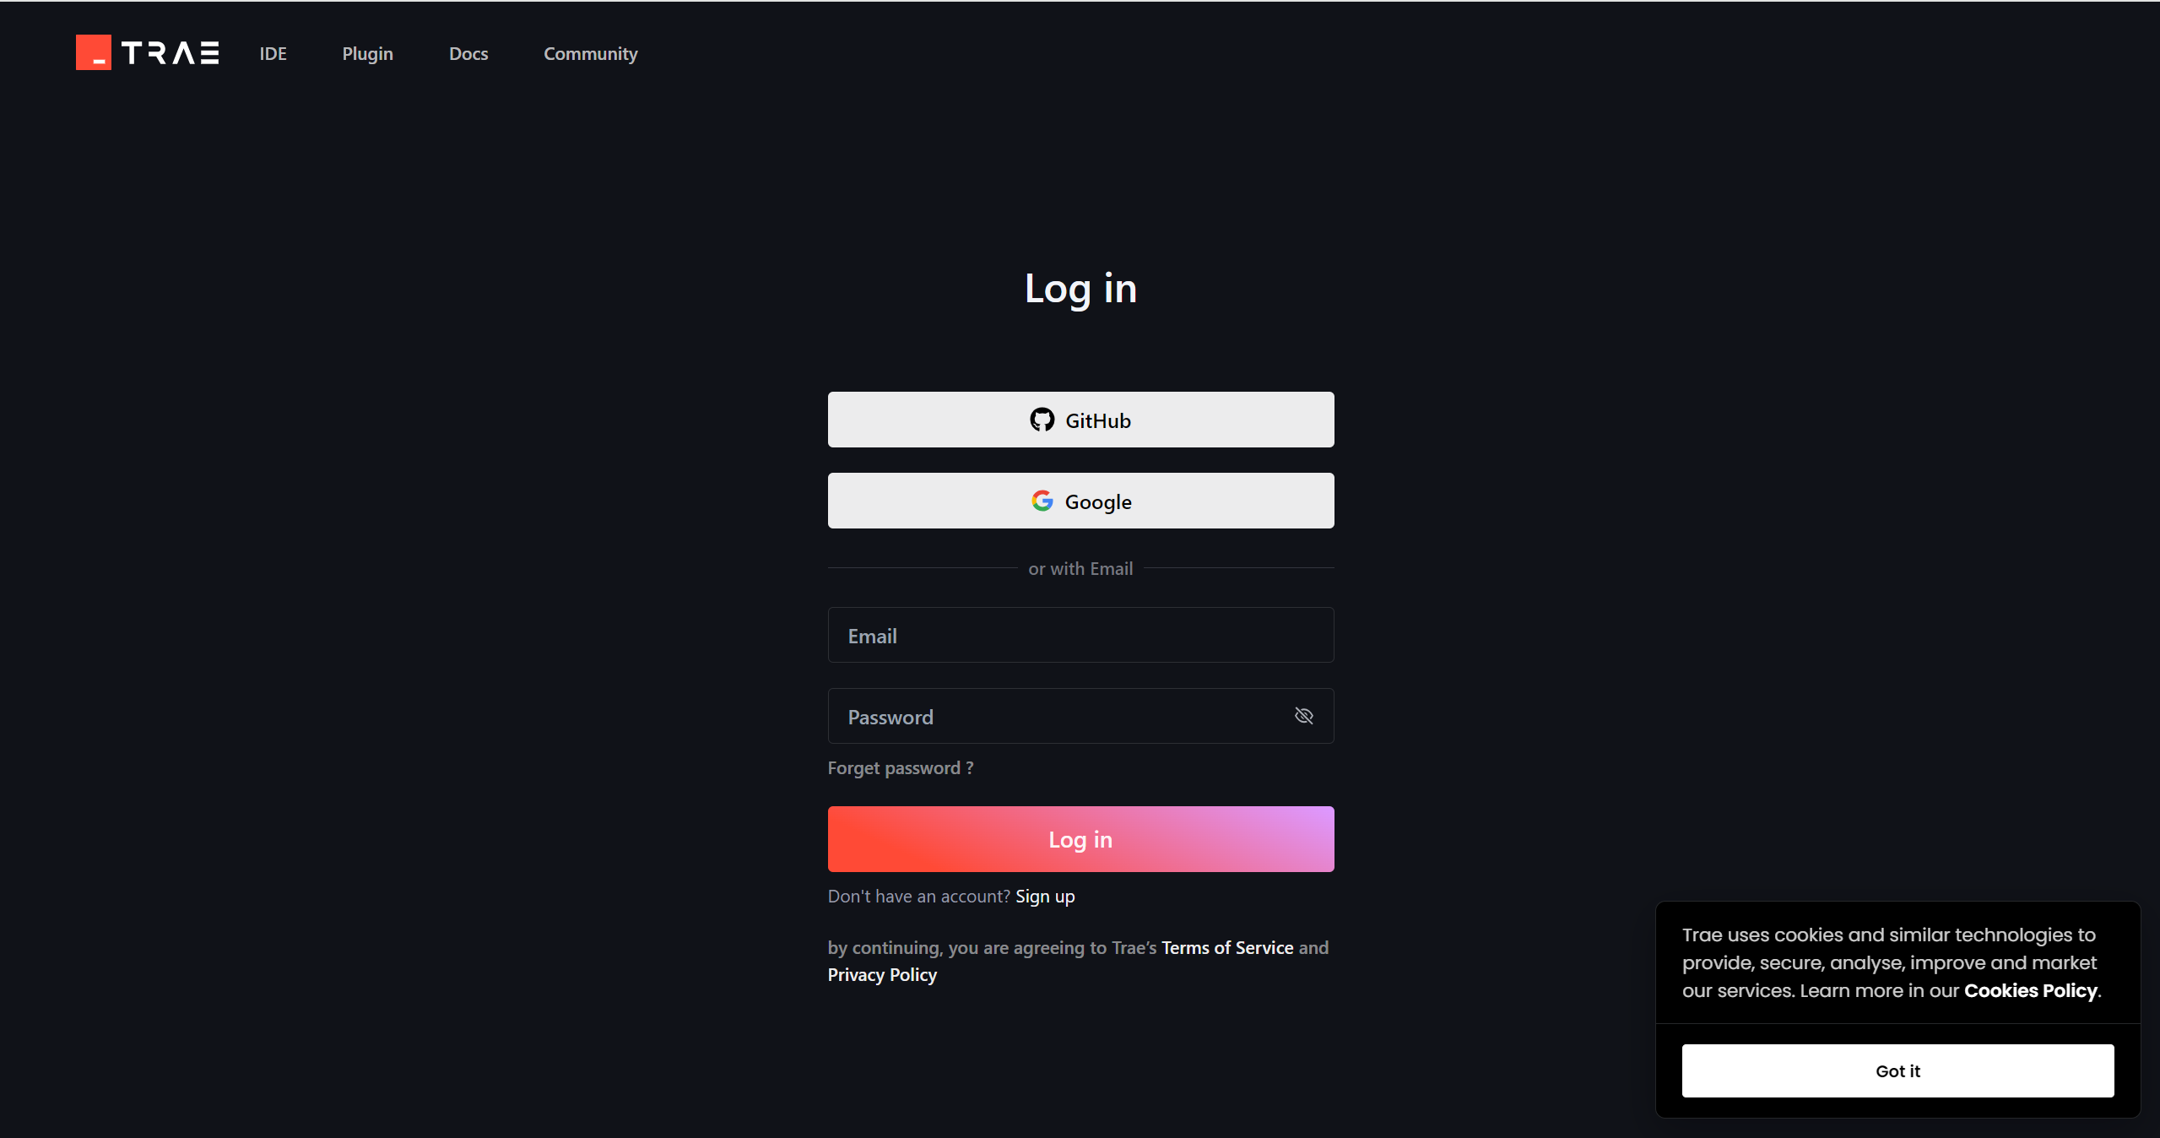Open the IDE menu item
Screen dimensions: 2160x1138
click(273, 53)
